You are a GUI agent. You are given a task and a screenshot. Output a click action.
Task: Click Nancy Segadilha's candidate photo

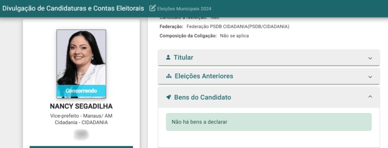click(x=81, y=64)
